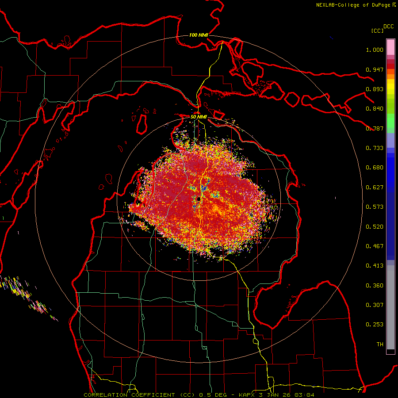Screen dimensions: 398x398
Task: Click the 0.360 value on color scale
Action: [375, 286]
